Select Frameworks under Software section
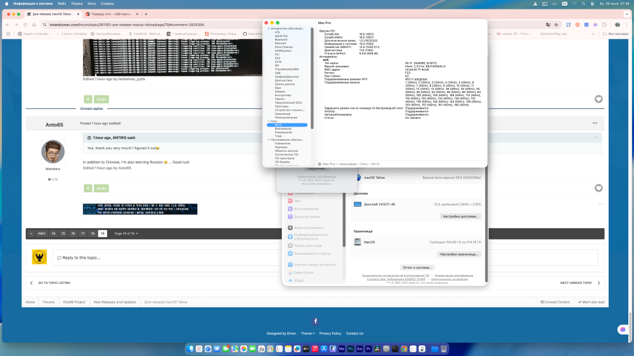Viewport: 634px width, 356px height. 283,144
